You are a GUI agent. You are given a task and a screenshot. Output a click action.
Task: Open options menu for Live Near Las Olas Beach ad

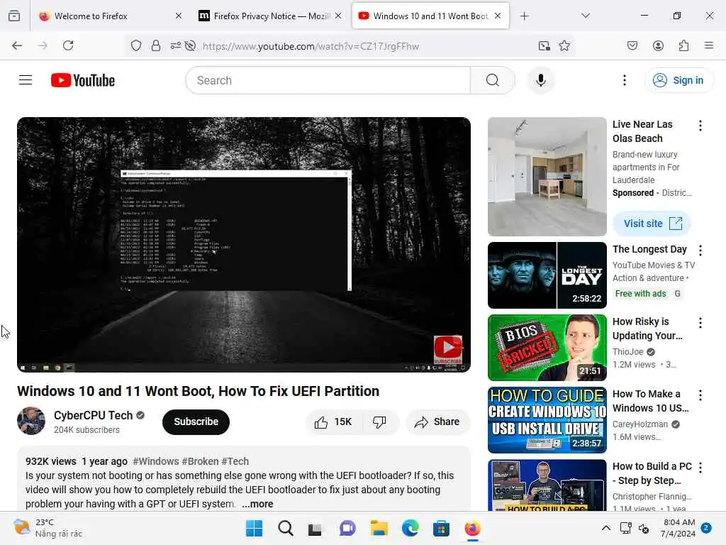pyautogui.click(x=700, y=126)
